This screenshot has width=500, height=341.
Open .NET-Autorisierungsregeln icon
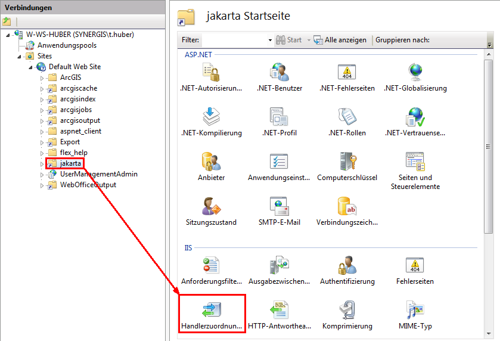click(x=211, y=77)
